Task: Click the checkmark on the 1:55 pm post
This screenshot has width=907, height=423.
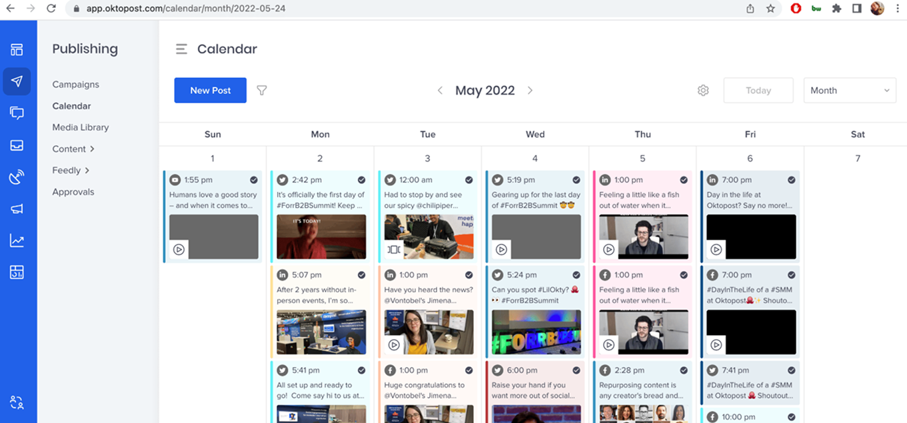Action: point(254,180)
